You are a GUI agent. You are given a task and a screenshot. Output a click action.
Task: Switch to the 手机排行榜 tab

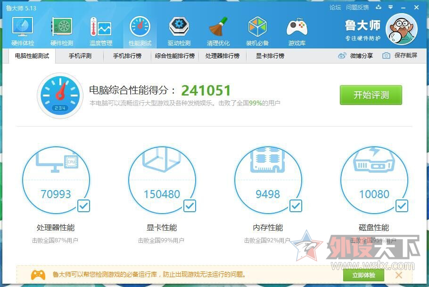coord(127,56)
